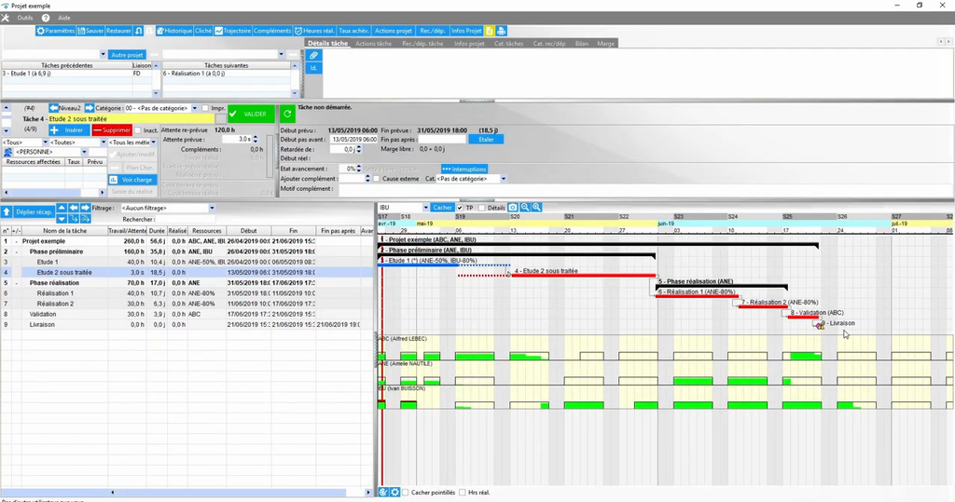Increase the Attente prévue spinner
Viewport: 955px width, 502px height.
click(256, 138)
